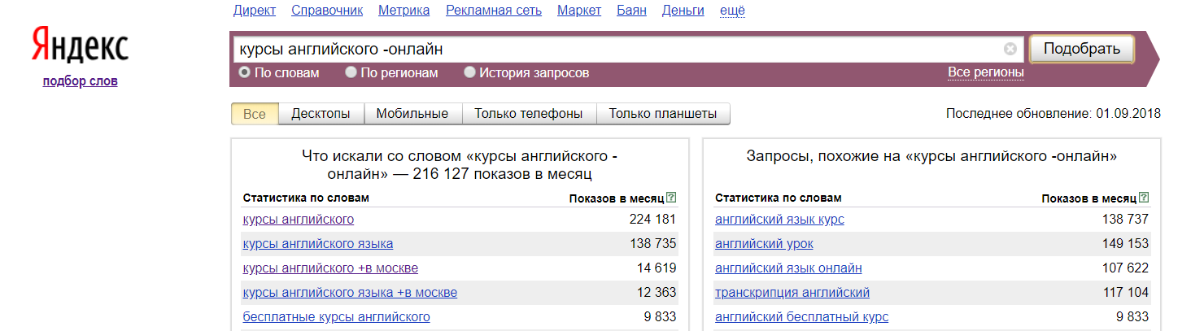This screenshot has width=1204, height=331.
Task: Select the 'История запросов' radio button
Action: click(469, 72)
